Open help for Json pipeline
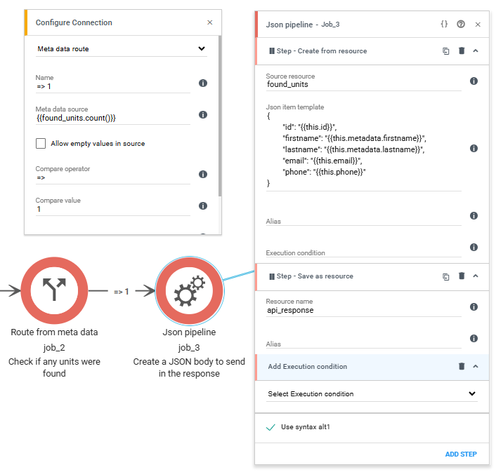The width and height of the screenshot is (496, 472). point(461,24)
